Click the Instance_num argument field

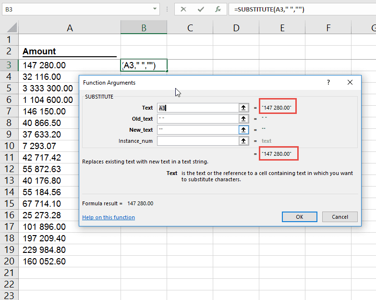point(198,141)
